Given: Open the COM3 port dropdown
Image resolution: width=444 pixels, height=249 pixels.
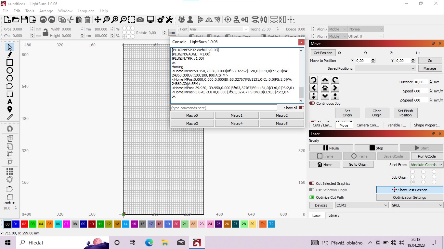Looking at the screenshot, I should pos(361,205).
